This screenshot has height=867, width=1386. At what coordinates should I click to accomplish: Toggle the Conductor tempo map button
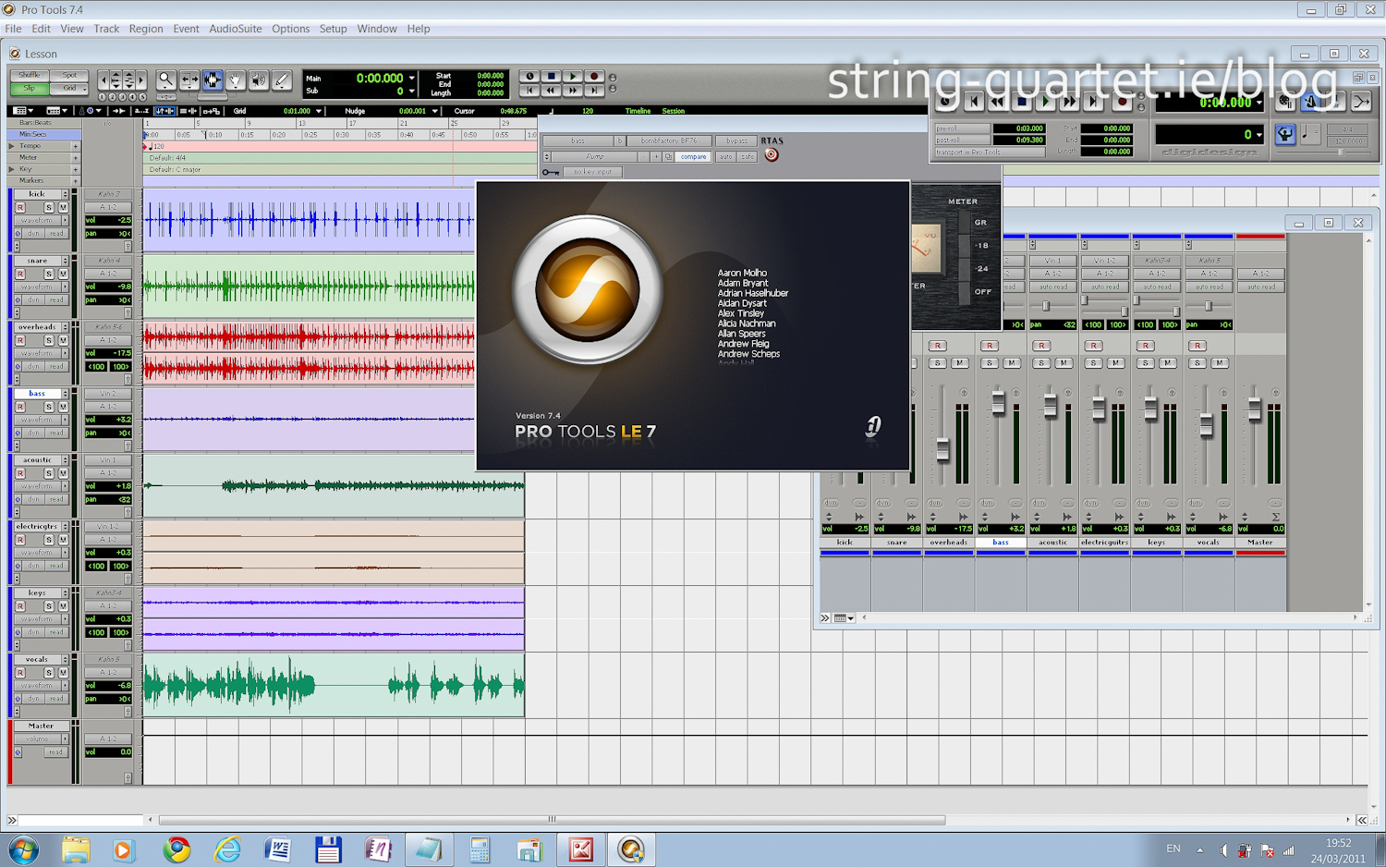pyautogui.click(x=1285, y=135)
